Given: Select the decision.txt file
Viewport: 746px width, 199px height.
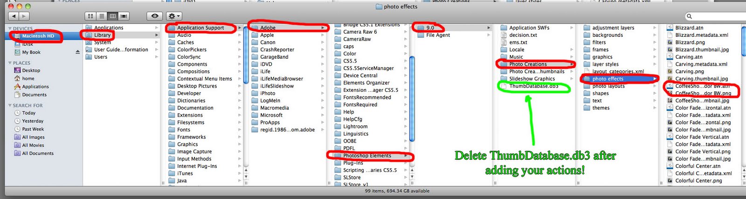Looking at the screenshot, I should point(523,35).
